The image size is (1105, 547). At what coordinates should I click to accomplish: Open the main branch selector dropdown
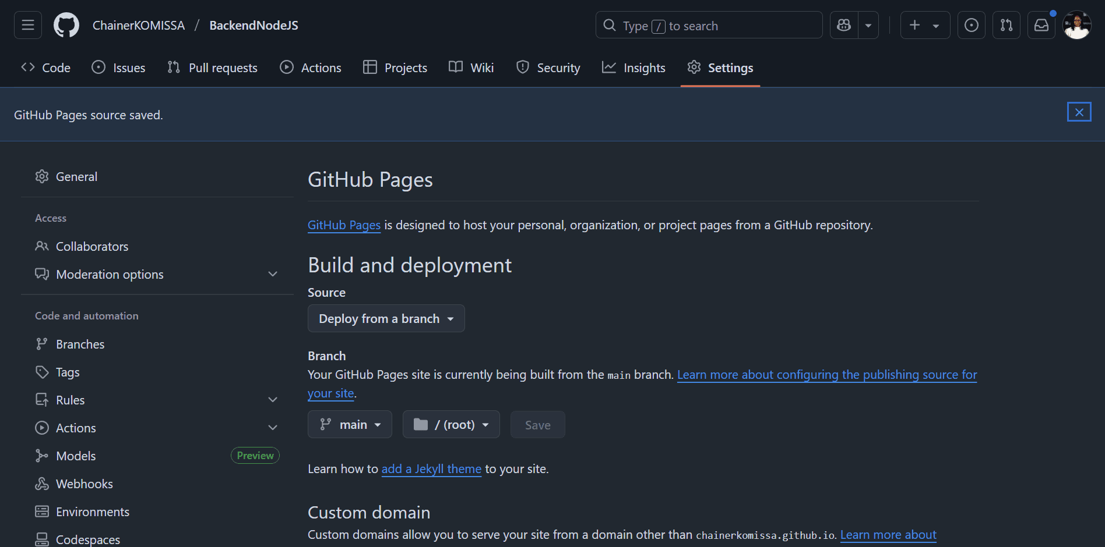pos(350,424)
